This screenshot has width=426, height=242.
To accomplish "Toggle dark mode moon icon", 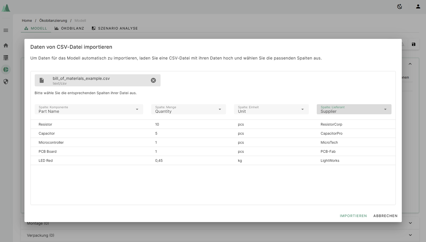I will (x=400, y=7).
